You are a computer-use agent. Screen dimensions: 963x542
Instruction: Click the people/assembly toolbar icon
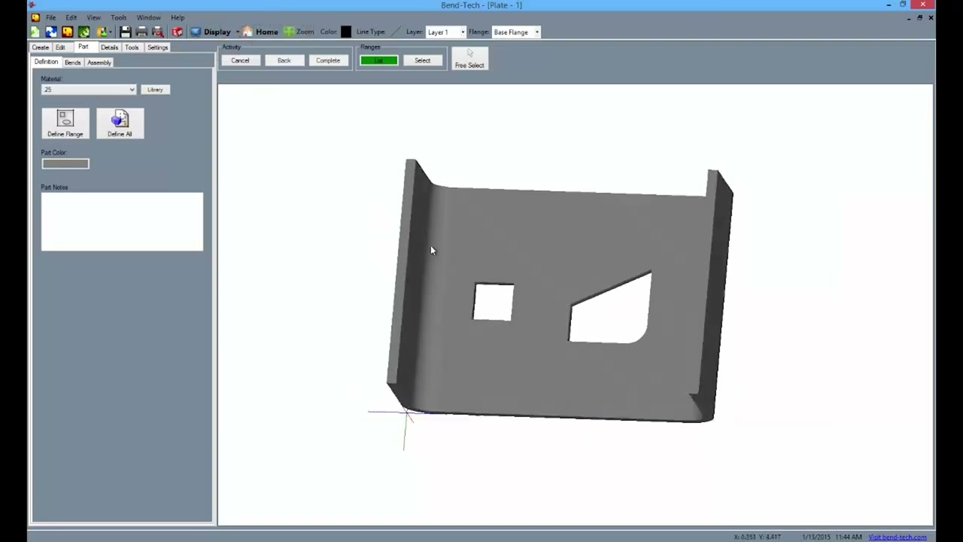pos(101,32)
